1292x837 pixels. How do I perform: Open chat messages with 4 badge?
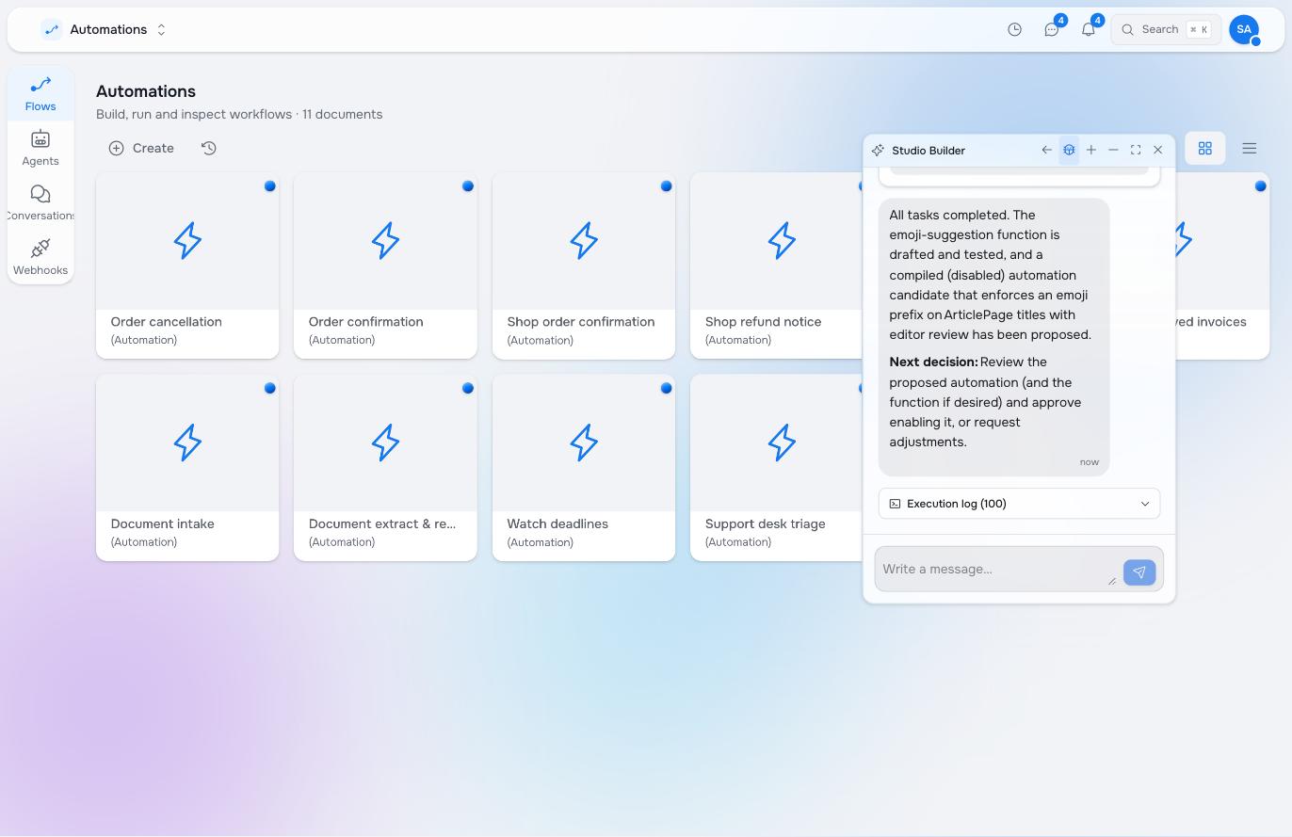coord(1052,29)
